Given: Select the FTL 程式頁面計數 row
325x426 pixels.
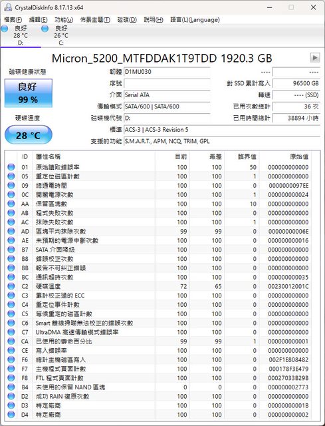Looking at the screenshot, I should pyautogui.click(x=158, y=378).
